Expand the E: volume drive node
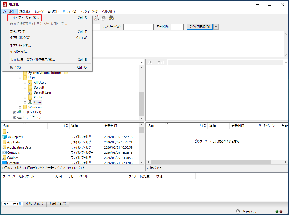 (15, 117)
